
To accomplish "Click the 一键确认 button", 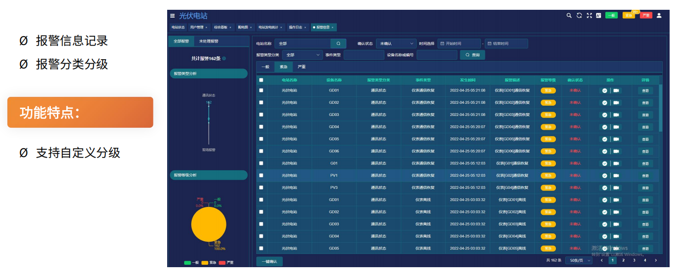I will pos(269,262).
